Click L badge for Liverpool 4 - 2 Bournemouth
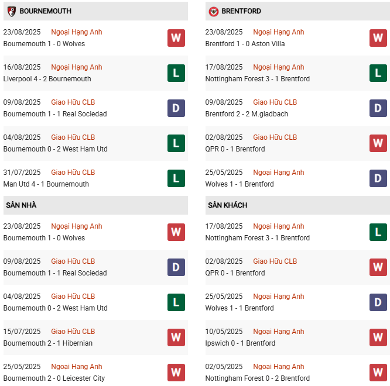This screenshot has width=390, height=386. pyautogui.click(x=176, y=73)
